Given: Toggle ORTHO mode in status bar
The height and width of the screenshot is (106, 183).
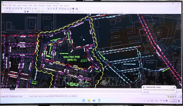Looking at the screenshot, I should coord(40,96).
